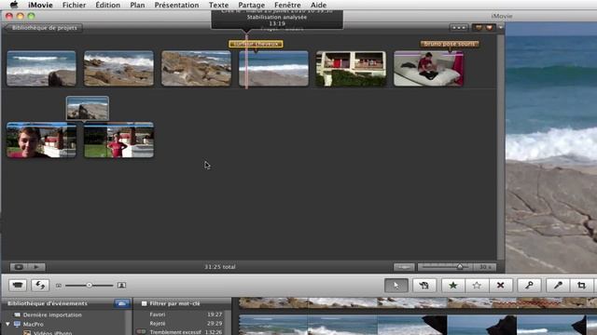The height and width of the screenshot is (335, 597).
Task: Open the keyword tool key icon
Action: [x=529, y=286]
